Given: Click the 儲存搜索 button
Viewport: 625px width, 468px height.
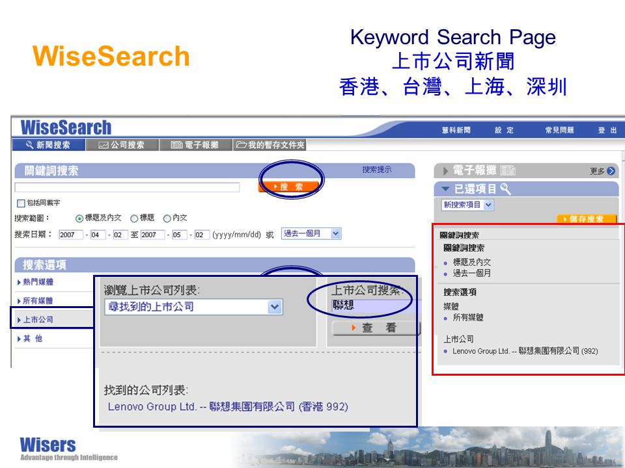Looking at the screenshot, I should [587, 219].
